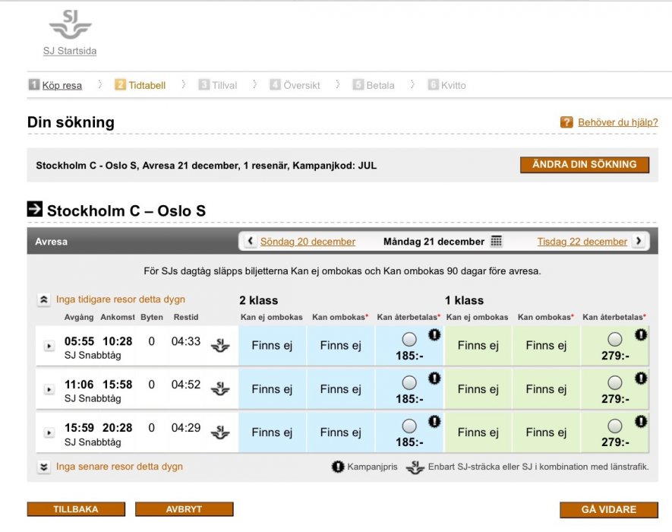Click the orange help question mark icon
Screen dimensions: 672x532
(x=566, y=122)
